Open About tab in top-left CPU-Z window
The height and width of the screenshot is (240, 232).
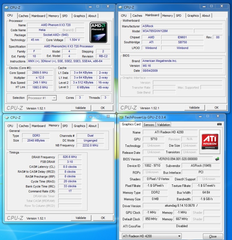point(92,16)
